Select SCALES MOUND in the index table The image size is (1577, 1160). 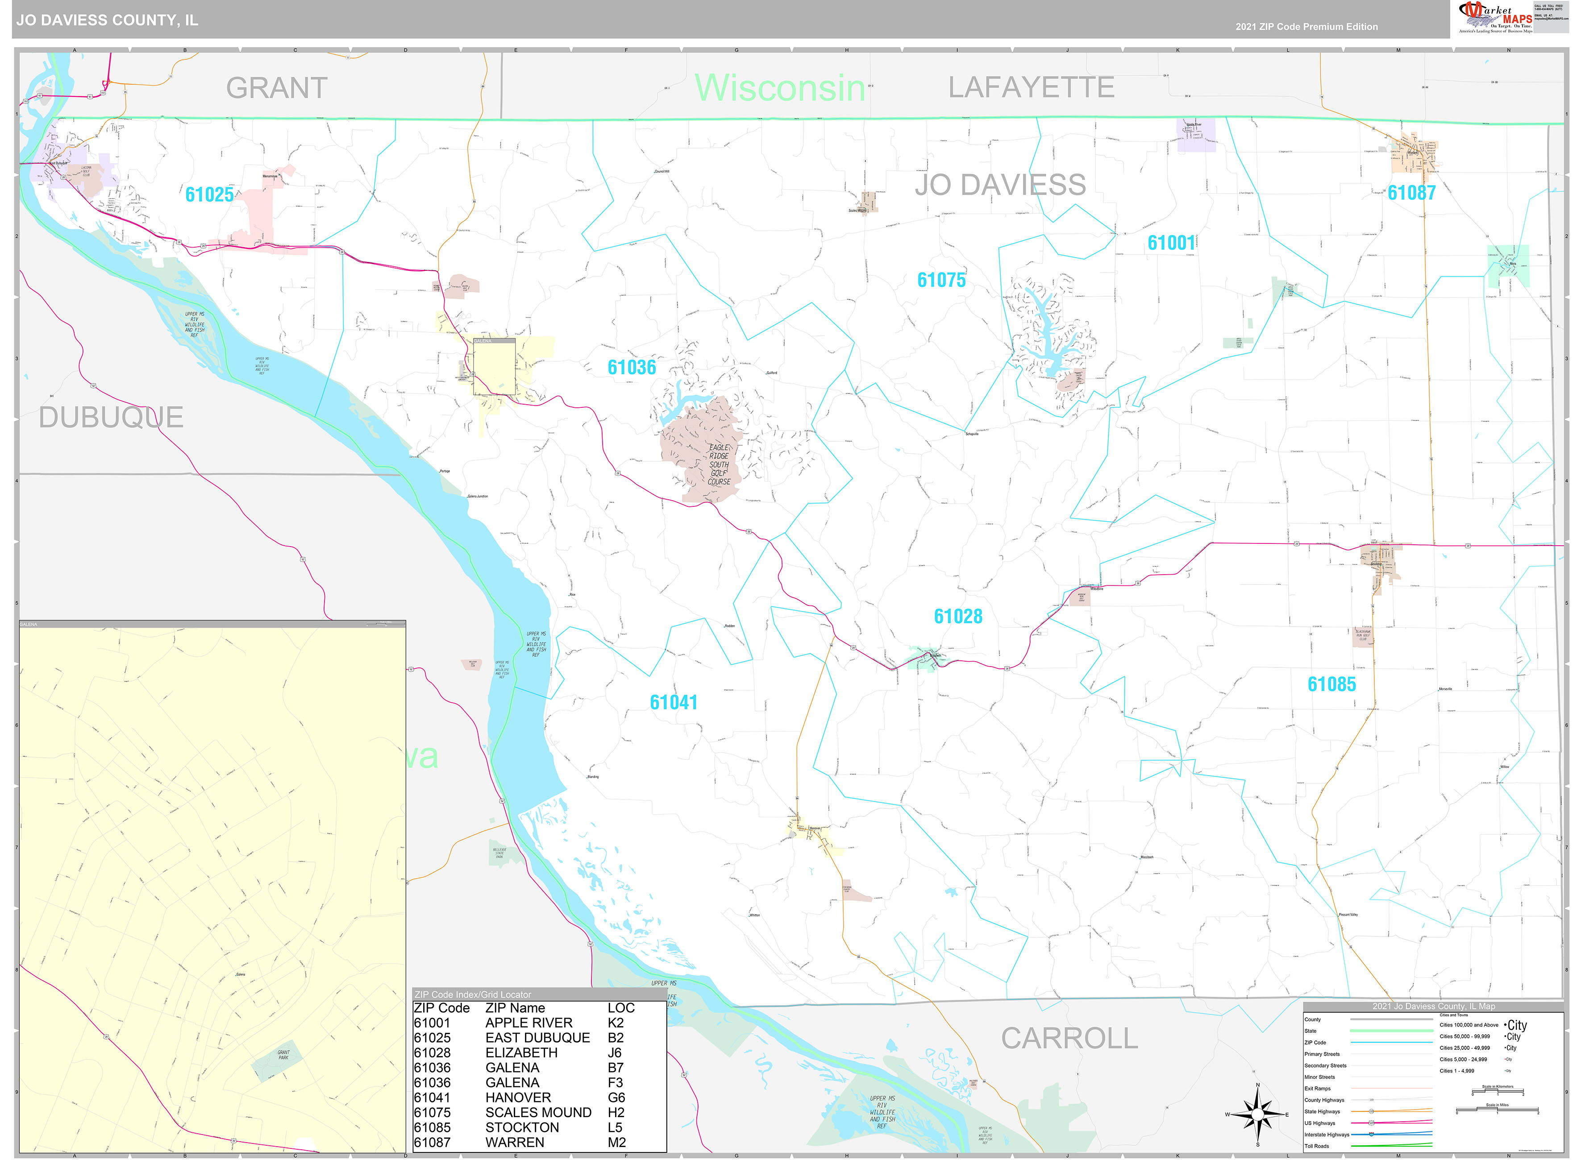pyautogui.click(x=538, y=1112)
